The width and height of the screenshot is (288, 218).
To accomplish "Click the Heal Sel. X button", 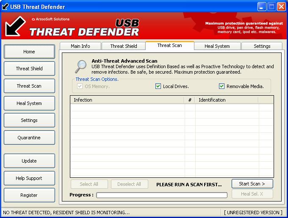I will click(x=252, y=194).
